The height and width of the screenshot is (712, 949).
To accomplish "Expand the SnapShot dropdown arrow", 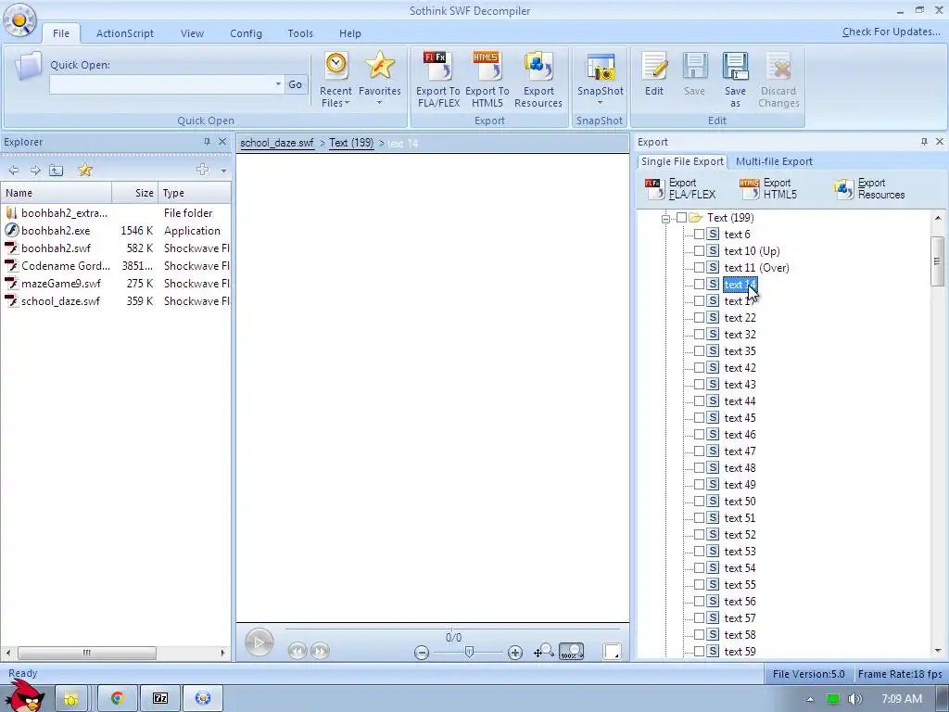I will (600, 103).
